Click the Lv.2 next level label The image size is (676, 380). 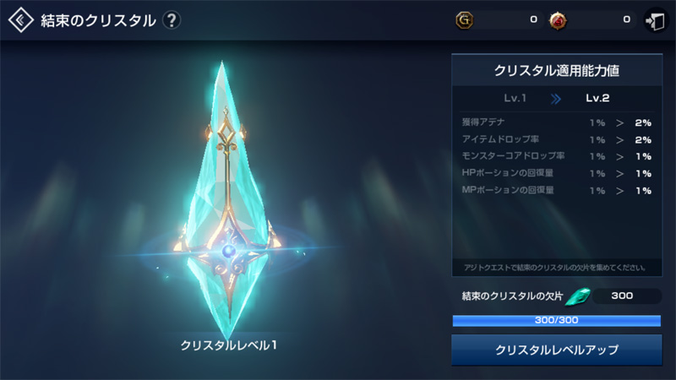[597, 98]
